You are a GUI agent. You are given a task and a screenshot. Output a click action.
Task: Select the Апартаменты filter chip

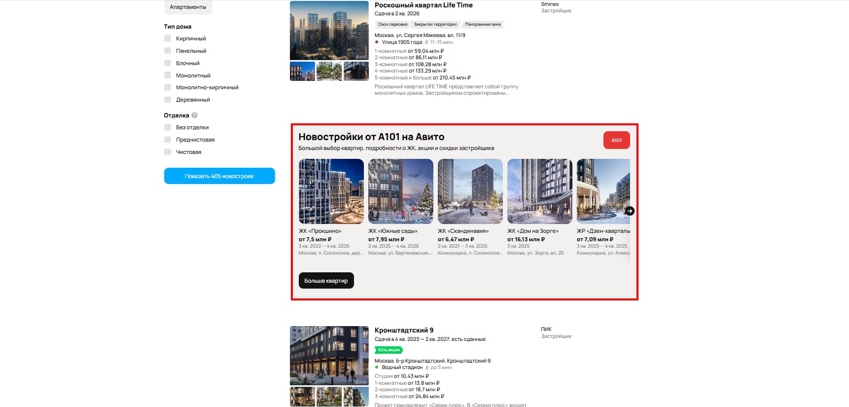pos(188,7)
